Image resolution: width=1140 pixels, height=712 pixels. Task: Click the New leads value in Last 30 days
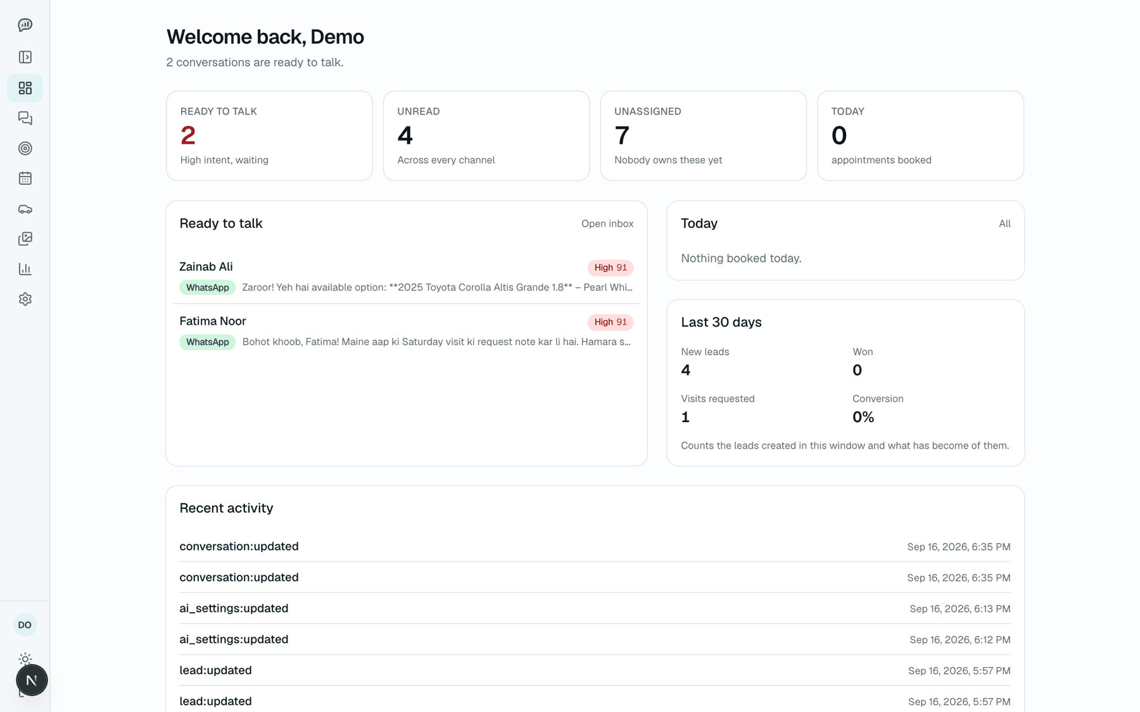click(685, 370)
